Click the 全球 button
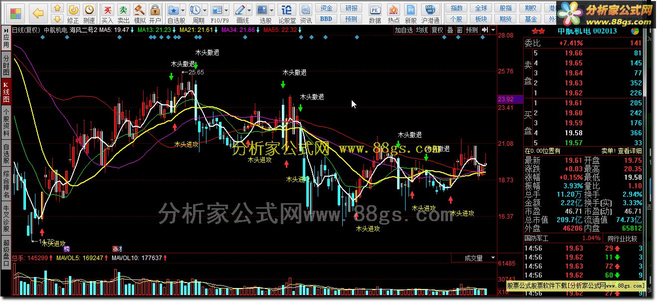This screenshot has width=657, height=302. point(481,8)
